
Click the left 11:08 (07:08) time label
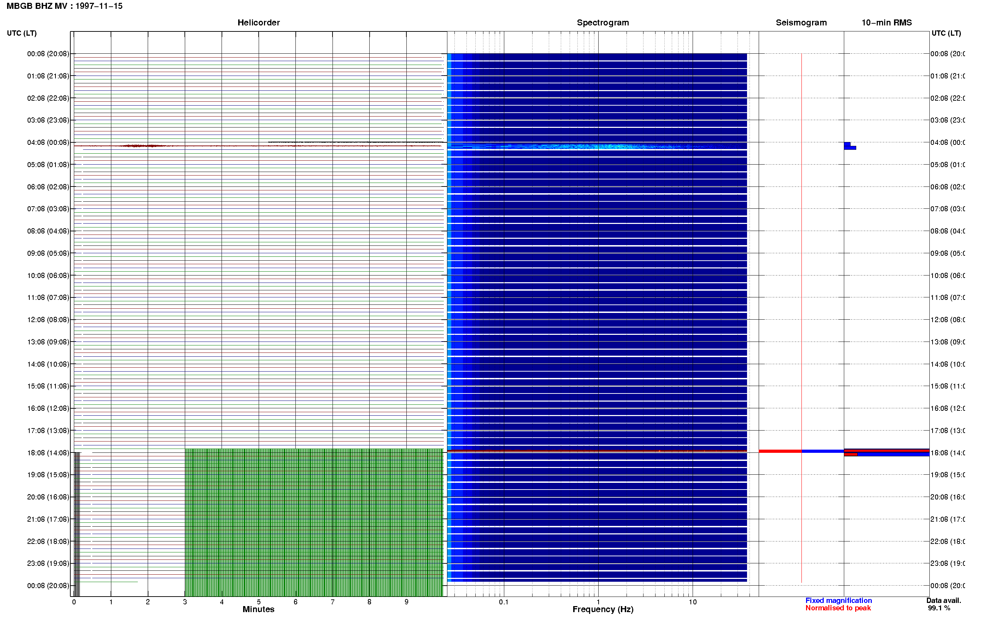coord(48,297)
